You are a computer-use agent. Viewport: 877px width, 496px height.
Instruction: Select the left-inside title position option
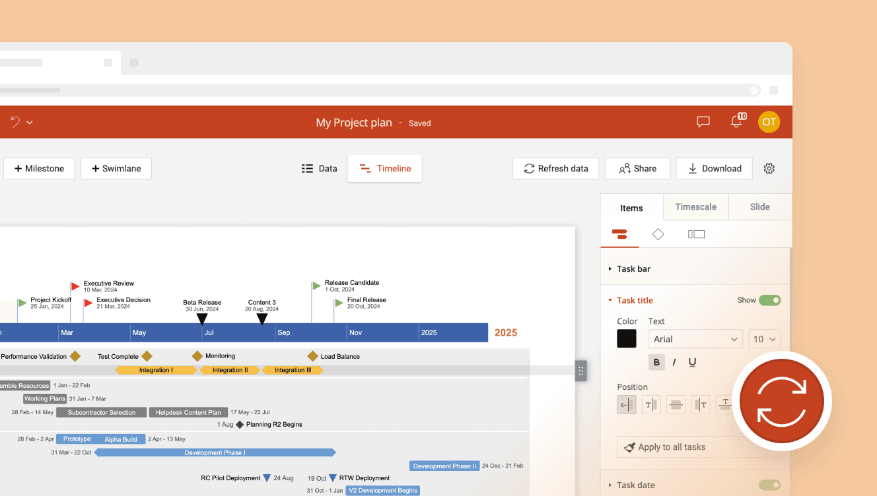click(626, 404)
